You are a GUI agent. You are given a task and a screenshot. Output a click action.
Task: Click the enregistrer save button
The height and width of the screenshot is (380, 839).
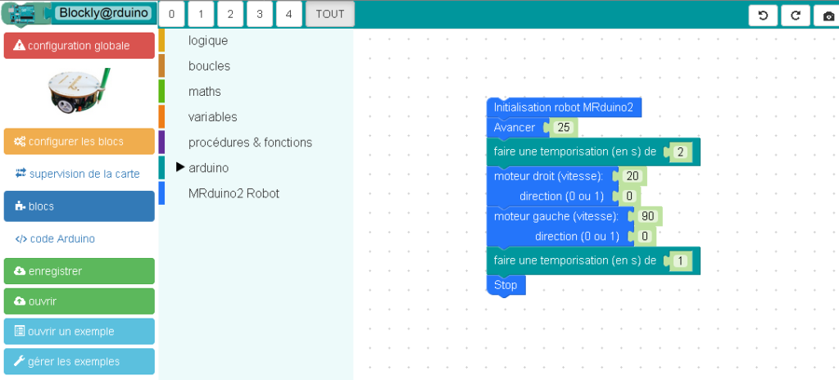[x=79, y=271]
